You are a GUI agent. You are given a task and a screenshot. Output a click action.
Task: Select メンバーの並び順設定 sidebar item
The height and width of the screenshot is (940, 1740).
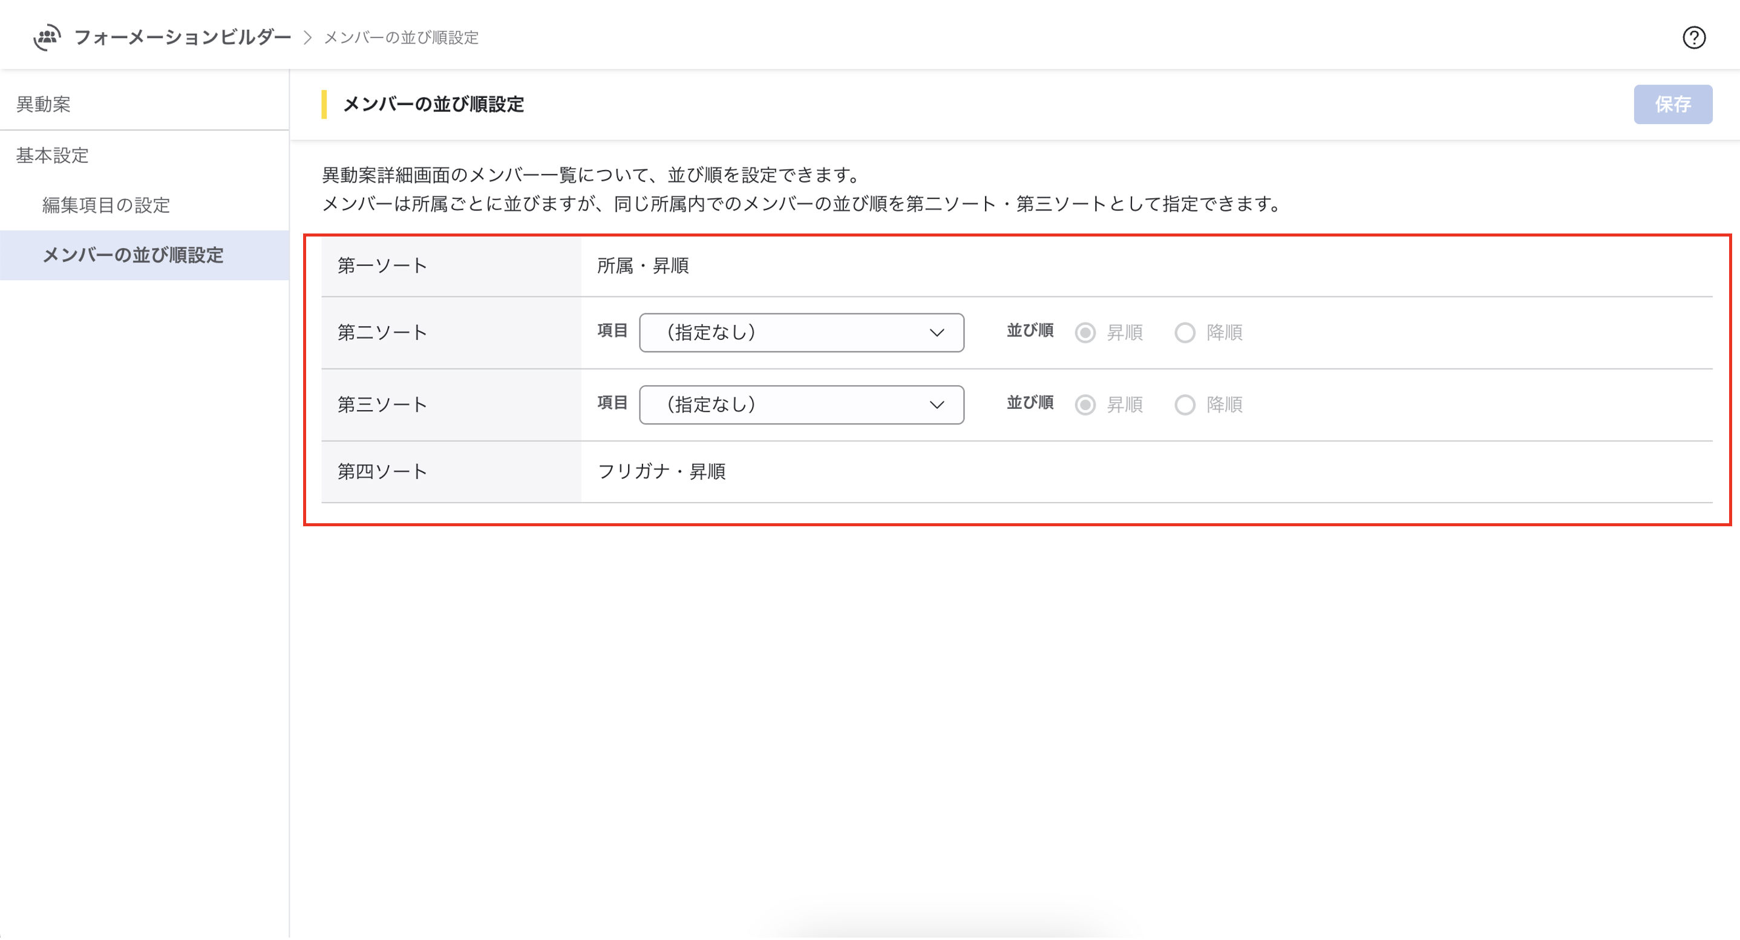(x=133, y=255)
